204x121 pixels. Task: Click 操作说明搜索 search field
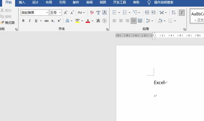164,2
